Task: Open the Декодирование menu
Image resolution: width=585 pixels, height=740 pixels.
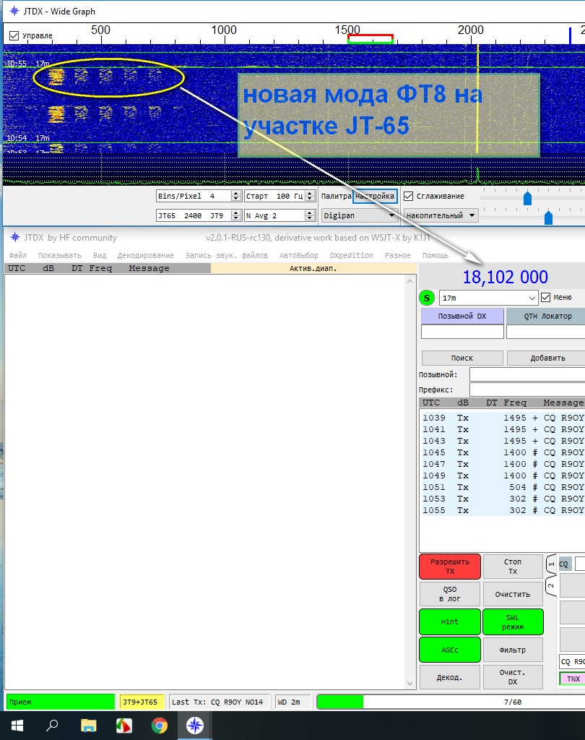Action: click(x=145, y=255)
